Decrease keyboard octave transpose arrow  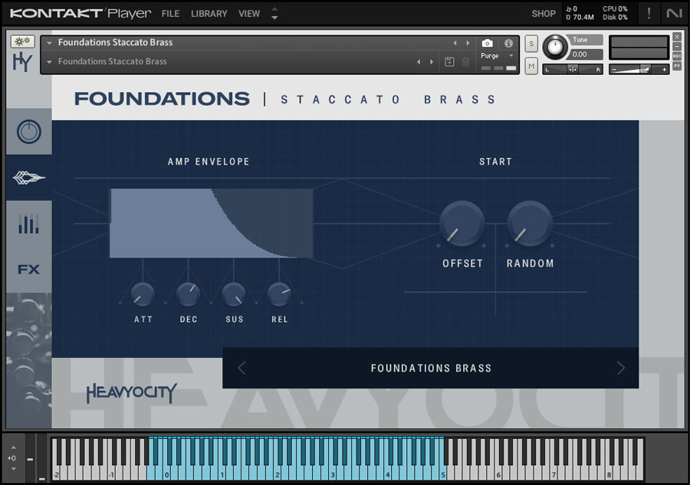click(13, 469)
